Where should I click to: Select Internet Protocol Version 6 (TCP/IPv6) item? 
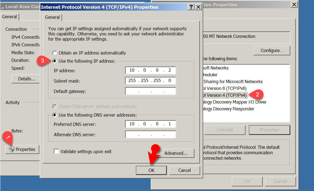tap(225, 88)
